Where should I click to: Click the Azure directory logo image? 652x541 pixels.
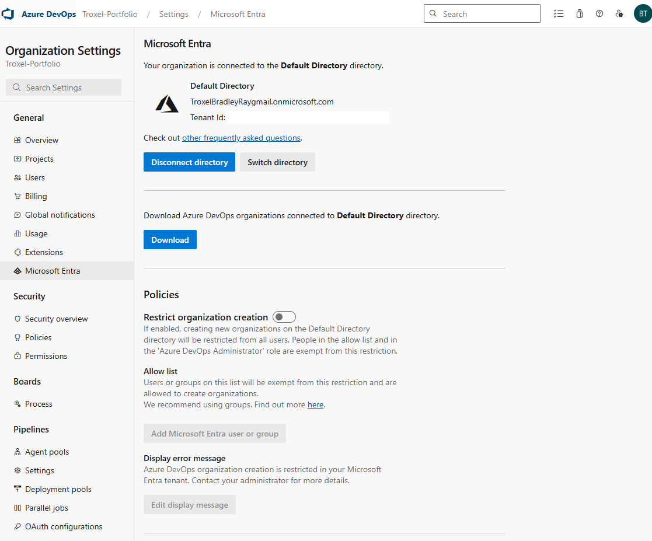coord(167,103)
